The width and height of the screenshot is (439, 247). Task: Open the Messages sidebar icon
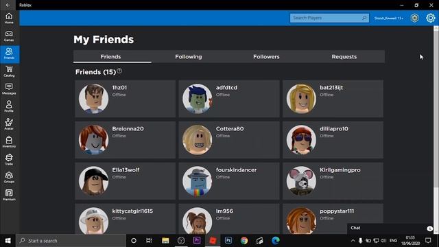(9, 89)
